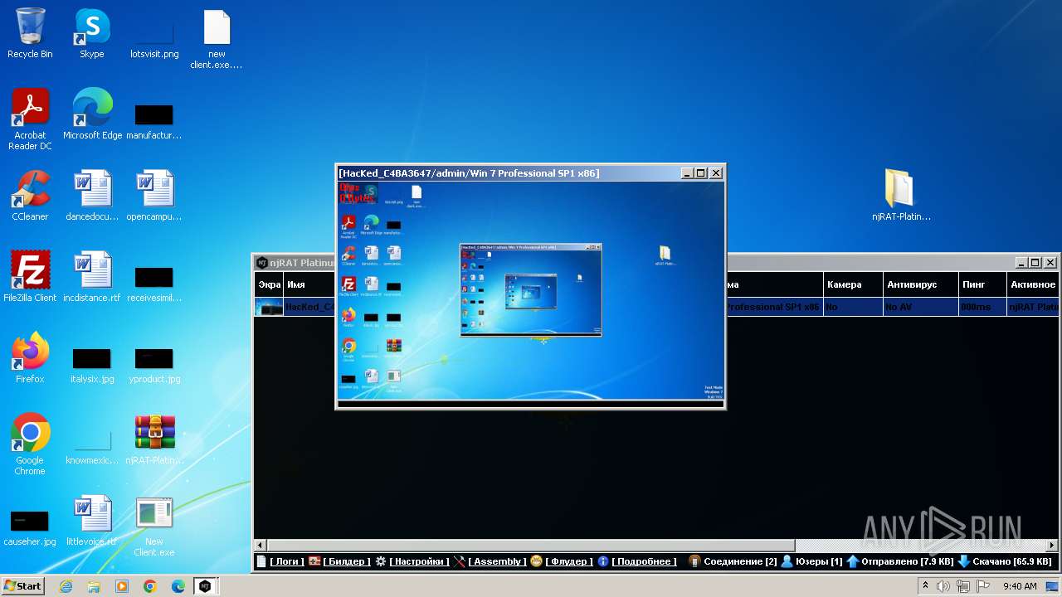This screenshot has height=597, width=1062.
Task: Click the Скачано download arrow icon
Action: pyautogui.click(x=963, y=561)
